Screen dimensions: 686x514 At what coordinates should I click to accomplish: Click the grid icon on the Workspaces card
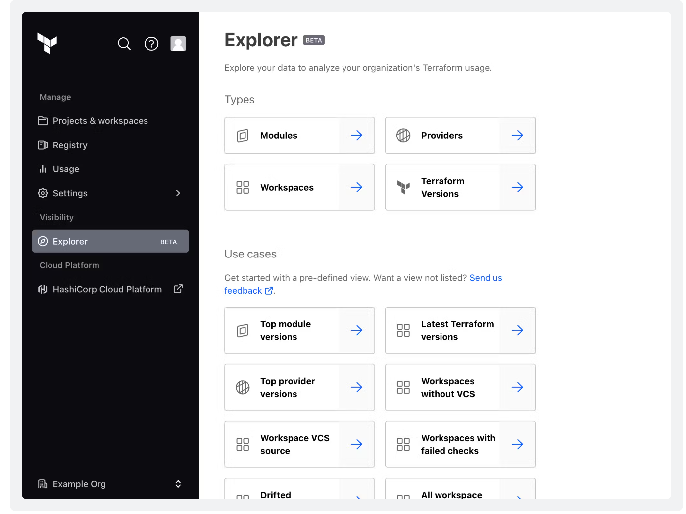coord(243,187)
